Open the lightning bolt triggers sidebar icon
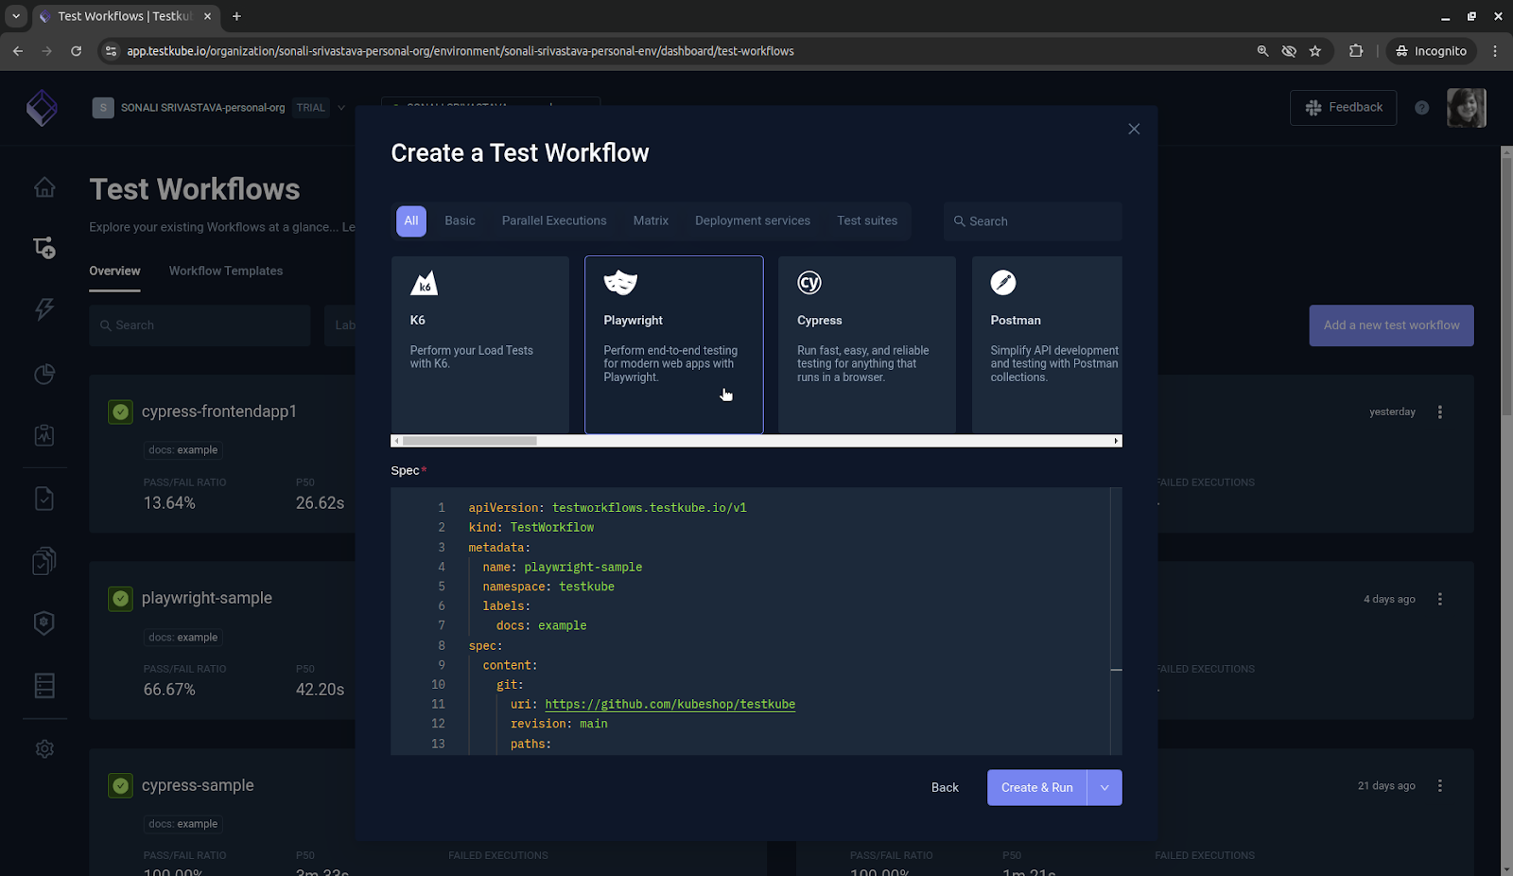The image size is (1513, 876). 44,309
